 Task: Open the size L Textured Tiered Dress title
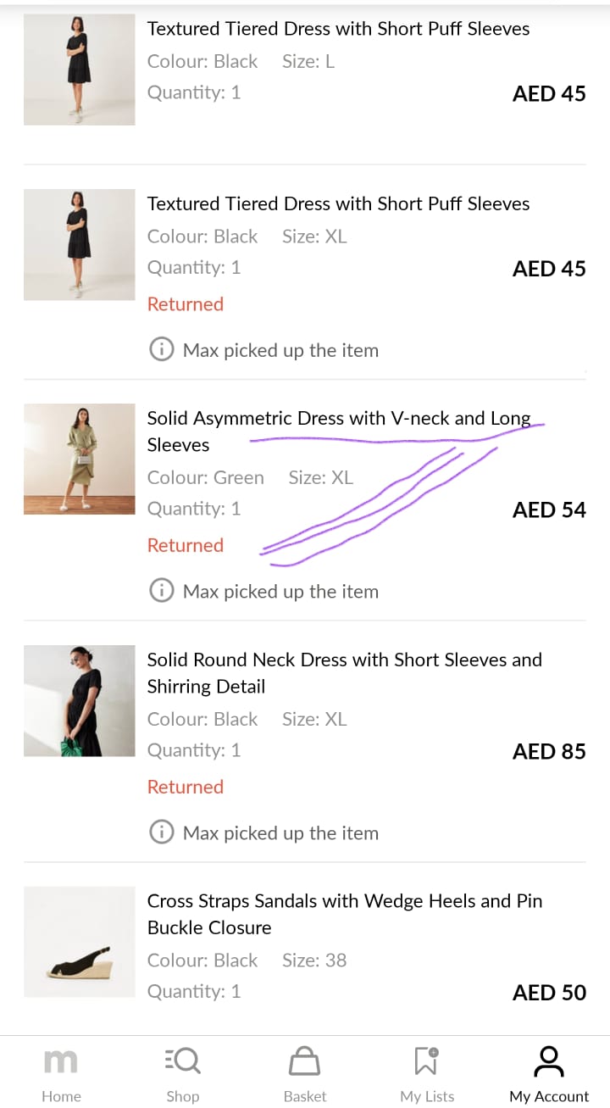coord(338,29)
